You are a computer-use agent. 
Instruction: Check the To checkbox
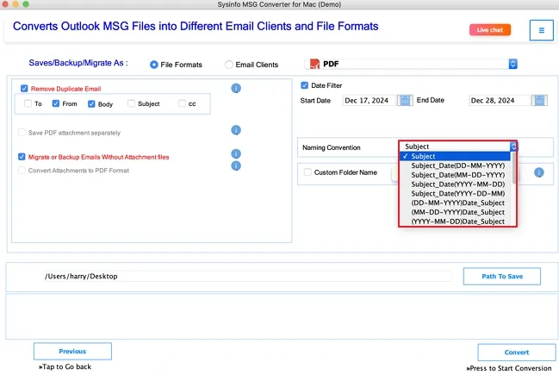[28, 103]
